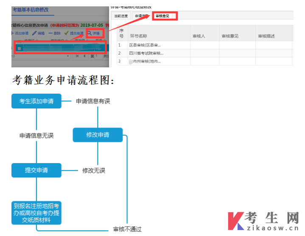Viewport: 305px width, 236px height.
Task: Click the 申请信息有误 label
Action: tap(93, 101)
